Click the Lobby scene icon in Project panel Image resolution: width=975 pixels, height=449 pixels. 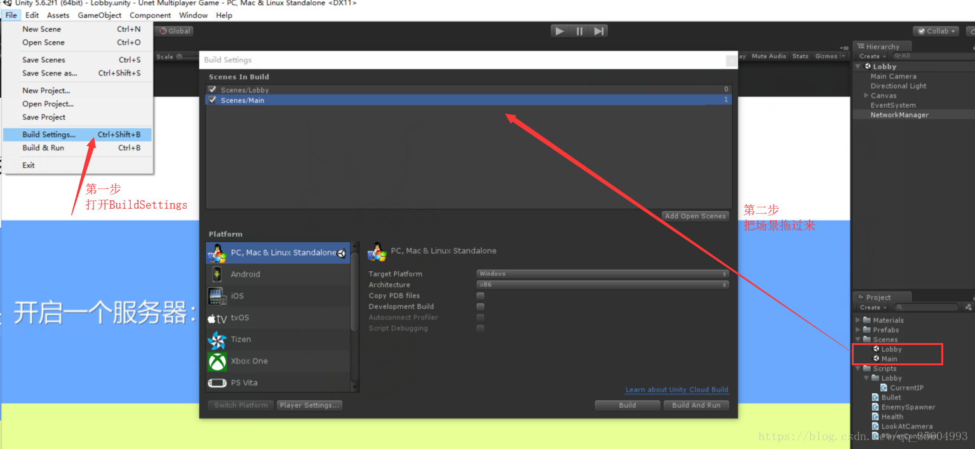pyautogui.click(x=877, y=349)
